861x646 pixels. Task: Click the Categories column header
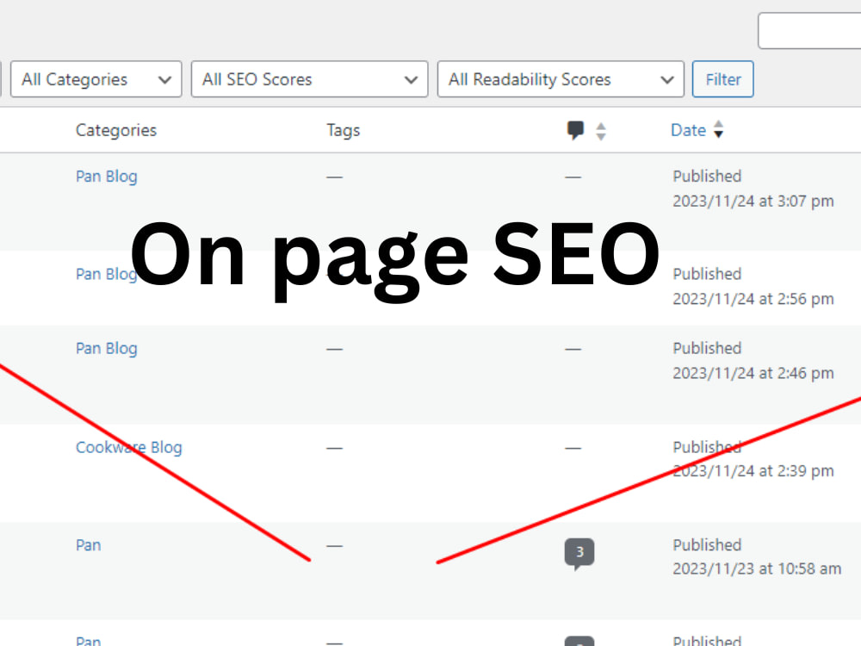tap(116, 130)
